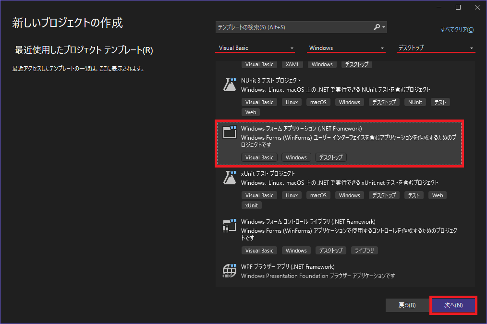Click the ライブラリ tag in control library template

(365, 251)
